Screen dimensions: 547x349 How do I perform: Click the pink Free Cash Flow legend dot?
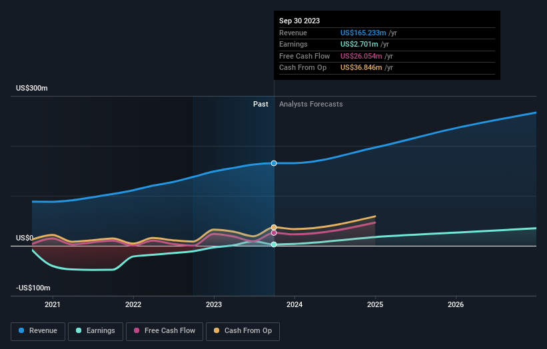(x=137, y=330)
